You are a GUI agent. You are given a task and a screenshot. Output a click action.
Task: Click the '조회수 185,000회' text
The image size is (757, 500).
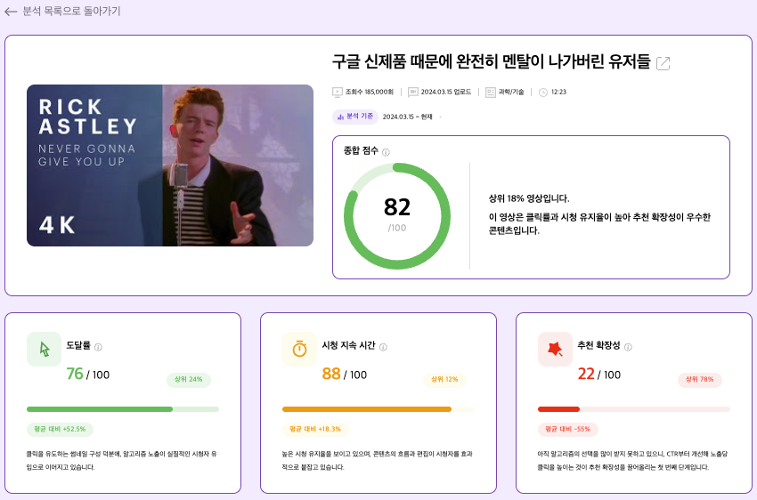coord(370,93)
